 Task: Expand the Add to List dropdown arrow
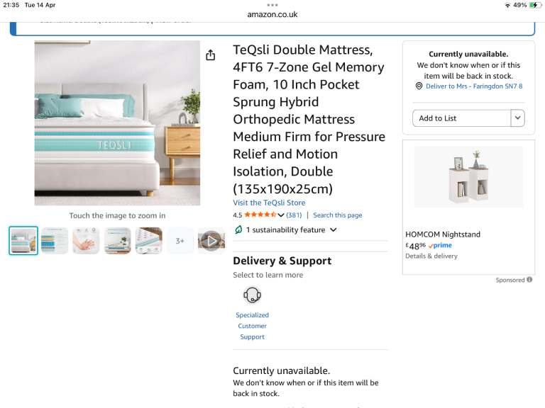pos(517,118)
